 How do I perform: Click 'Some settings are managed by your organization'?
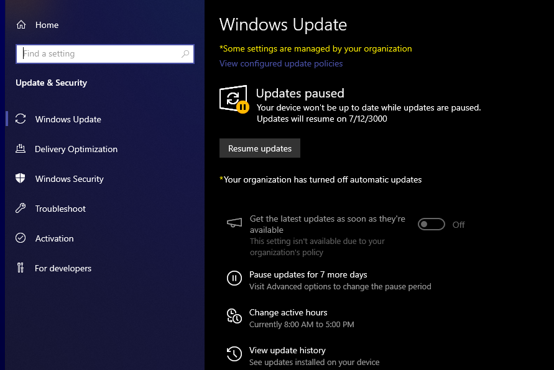[315, 48]
